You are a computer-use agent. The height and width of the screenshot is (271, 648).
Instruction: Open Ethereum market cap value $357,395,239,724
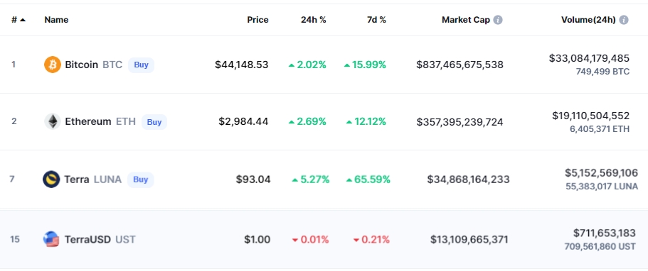tap(460, 122)
